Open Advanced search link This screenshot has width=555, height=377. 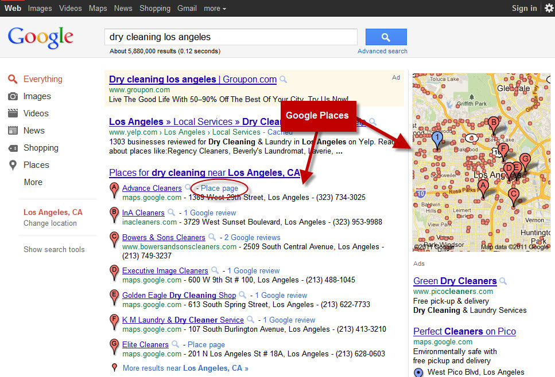(382, 51)
